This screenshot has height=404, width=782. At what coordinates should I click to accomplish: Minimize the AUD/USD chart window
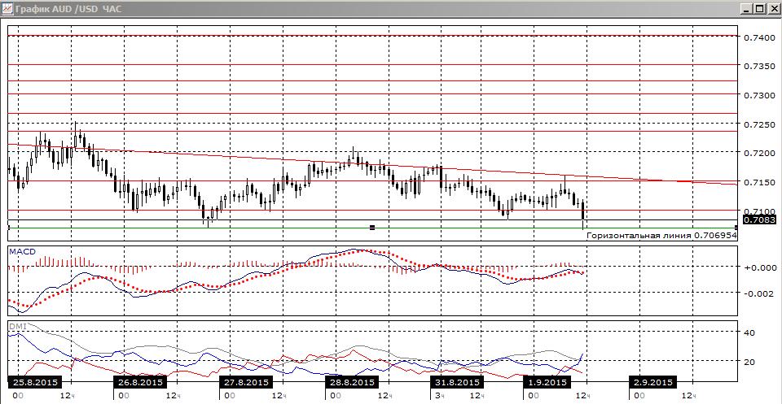point(748,8)
